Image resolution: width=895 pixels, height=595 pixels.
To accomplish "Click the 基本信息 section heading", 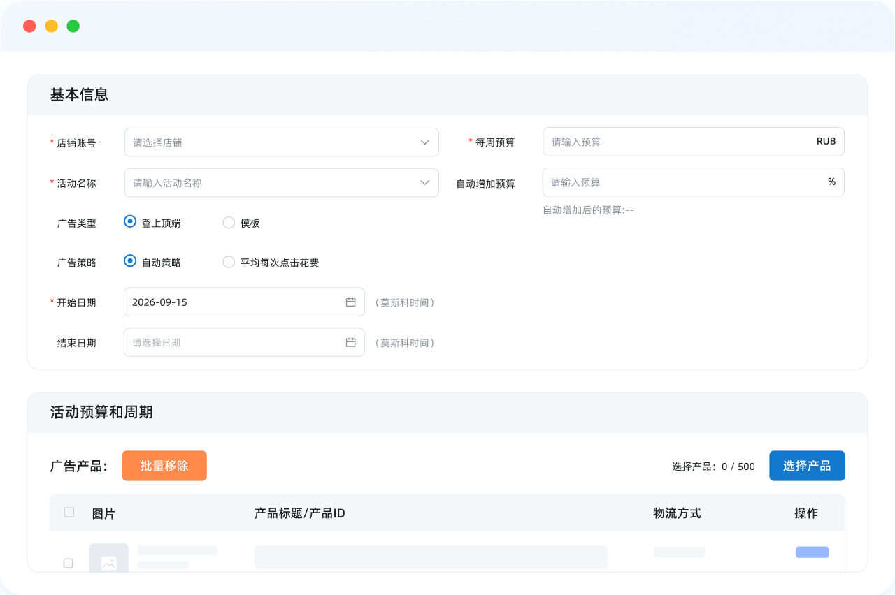I will point(79,95).
